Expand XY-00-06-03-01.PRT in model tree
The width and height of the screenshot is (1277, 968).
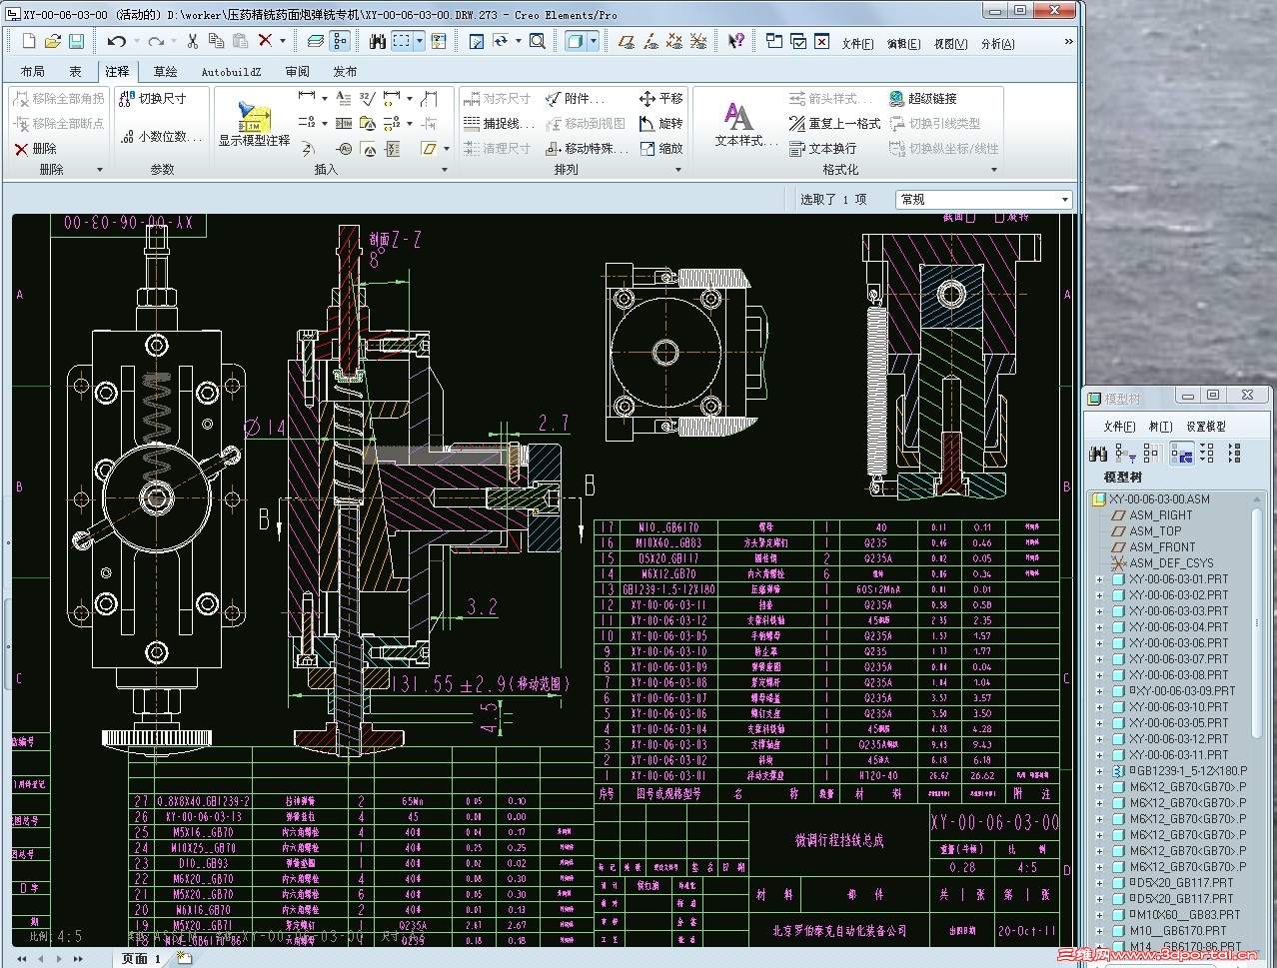[x=1100, y=579]
